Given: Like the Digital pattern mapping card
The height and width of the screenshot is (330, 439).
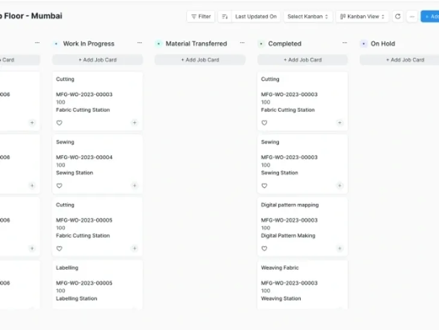Looking at the screenshot, I should [264, 248].
